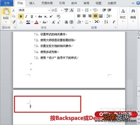The image size is (140, 125).
Task: Toggle Subscript formatting
Action: pos(46,17)
